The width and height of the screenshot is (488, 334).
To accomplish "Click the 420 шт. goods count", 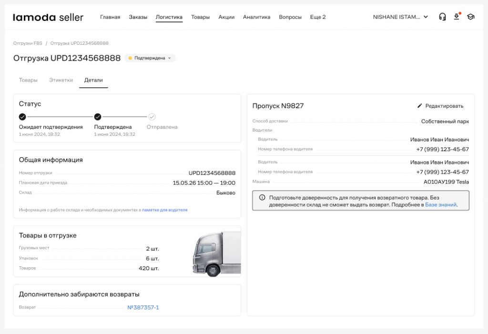I will [149, 268].
